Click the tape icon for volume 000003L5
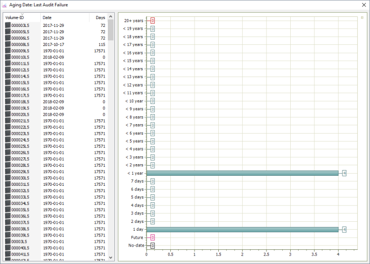The image size is (370, 264). tap(7, 25)
